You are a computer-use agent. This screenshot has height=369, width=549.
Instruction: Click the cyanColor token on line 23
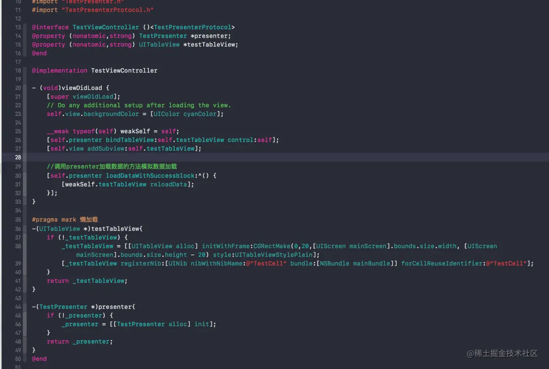click(x=200, y=114)
